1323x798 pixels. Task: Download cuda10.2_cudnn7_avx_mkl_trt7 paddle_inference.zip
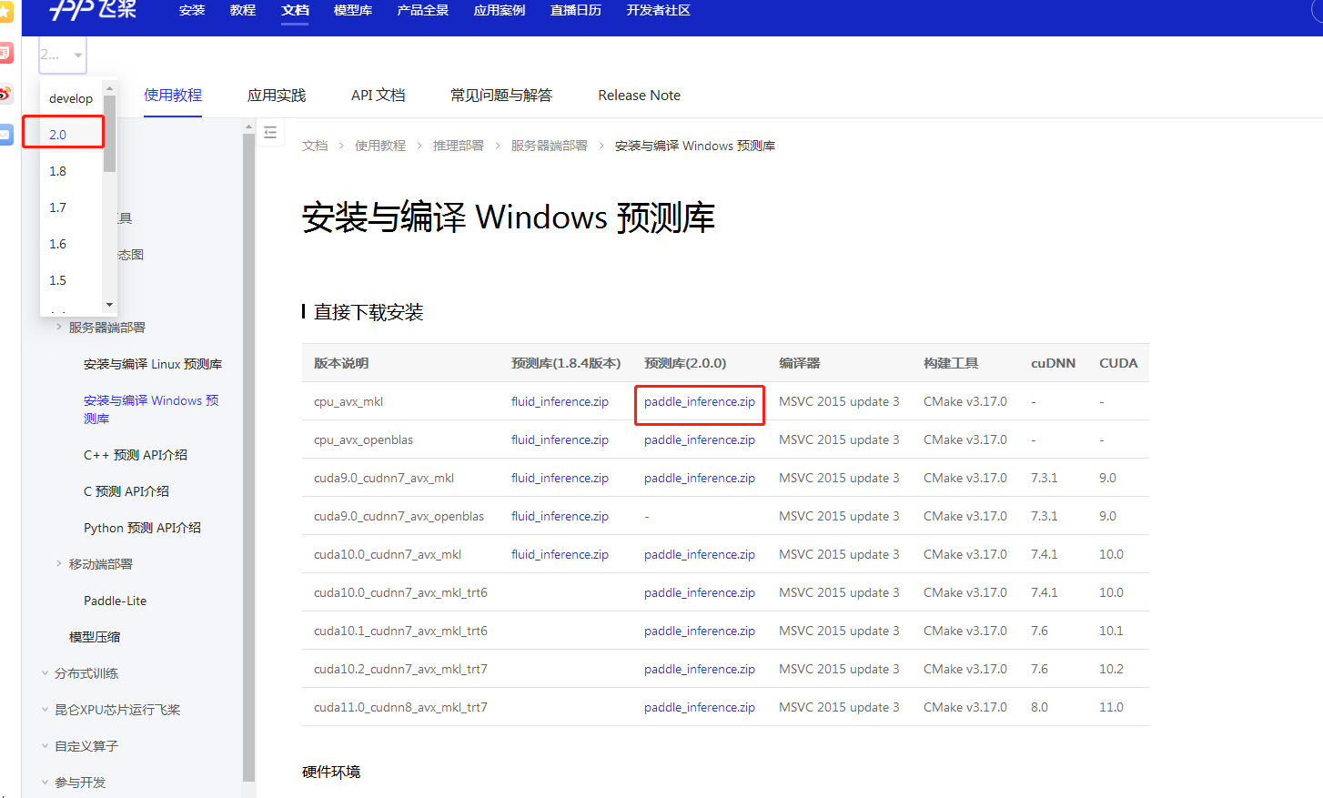coord(700,669)
